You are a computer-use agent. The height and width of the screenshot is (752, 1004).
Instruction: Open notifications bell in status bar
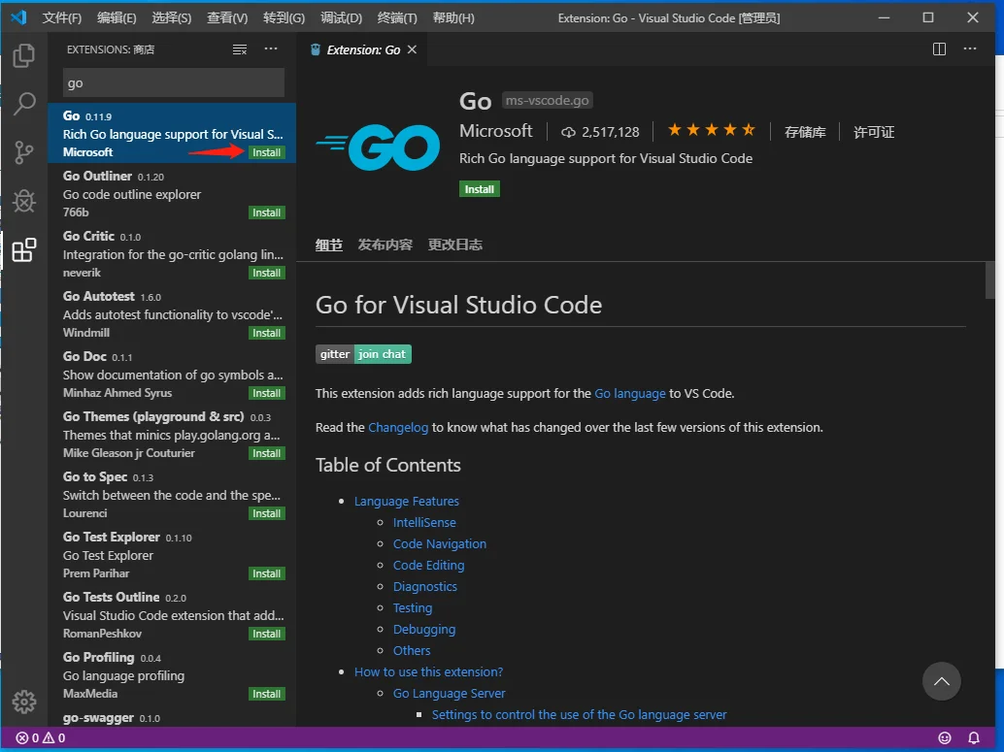974,737
